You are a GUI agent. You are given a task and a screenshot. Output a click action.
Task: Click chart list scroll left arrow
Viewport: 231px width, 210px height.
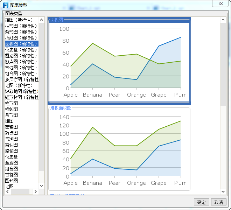coord(8,191)
